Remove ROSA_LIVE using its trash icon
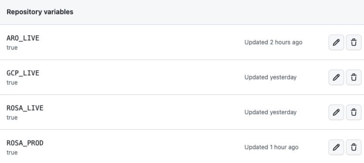364x163 pixels. point(354,112)
